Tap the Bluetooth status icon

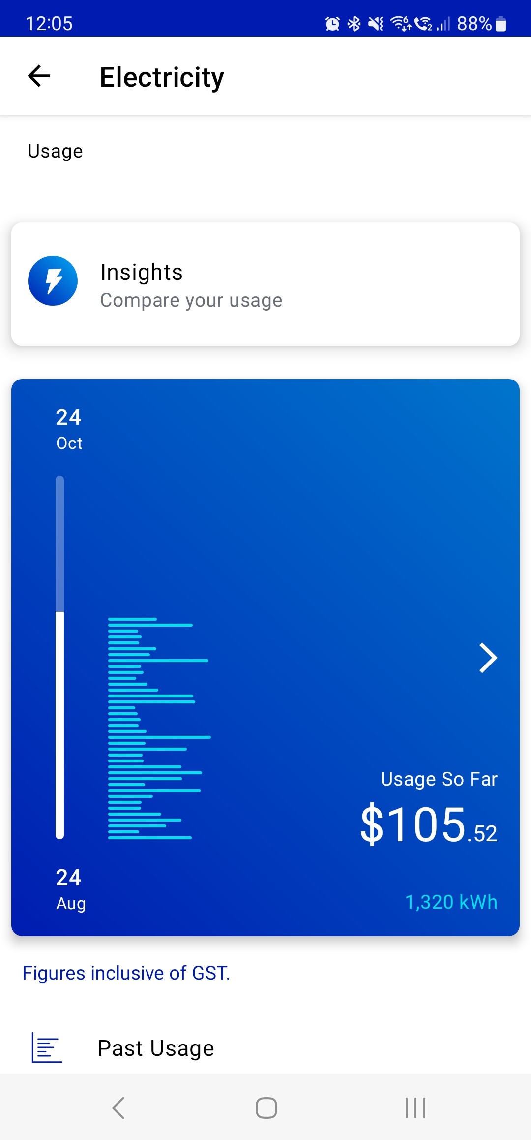pyautogui.click(x=354, y=24)
